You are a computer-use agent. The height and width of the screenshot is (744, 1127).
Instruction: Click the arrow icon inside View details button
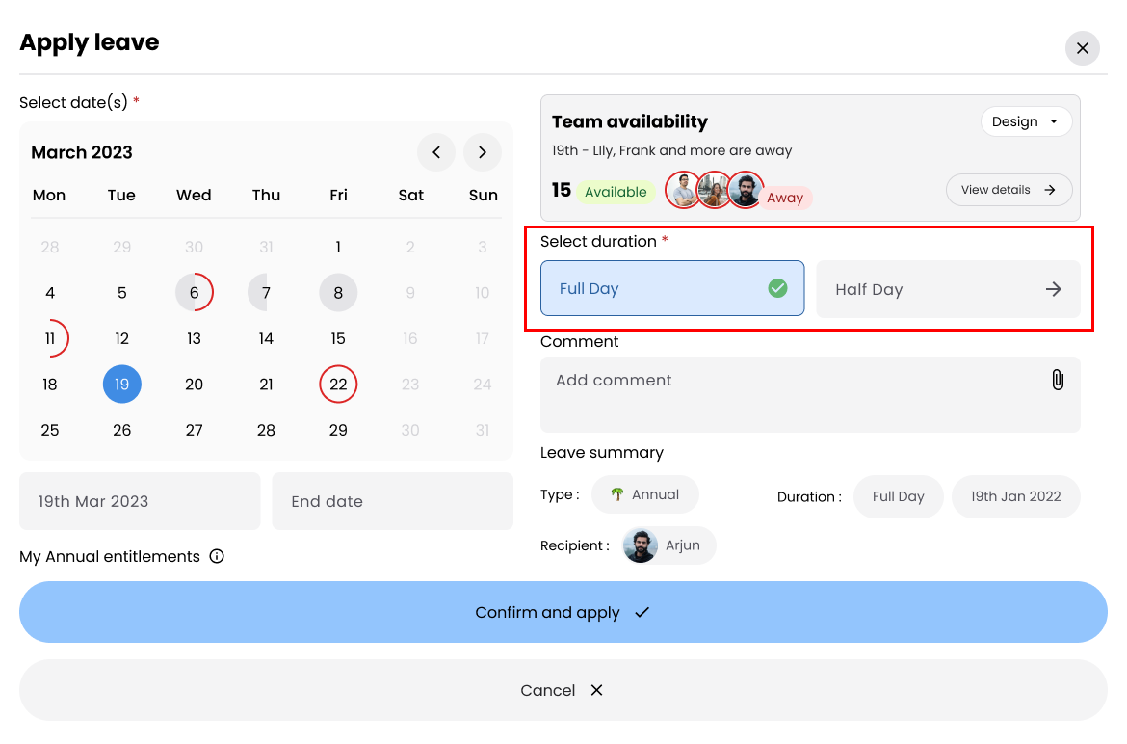1051,190
